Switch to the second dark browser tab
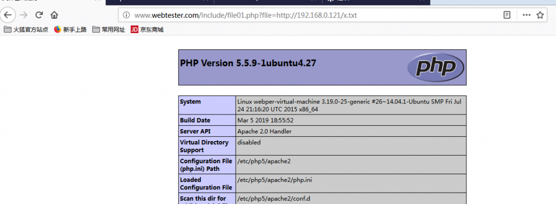The width and height of the screenshot is (556, 204). 160,2
